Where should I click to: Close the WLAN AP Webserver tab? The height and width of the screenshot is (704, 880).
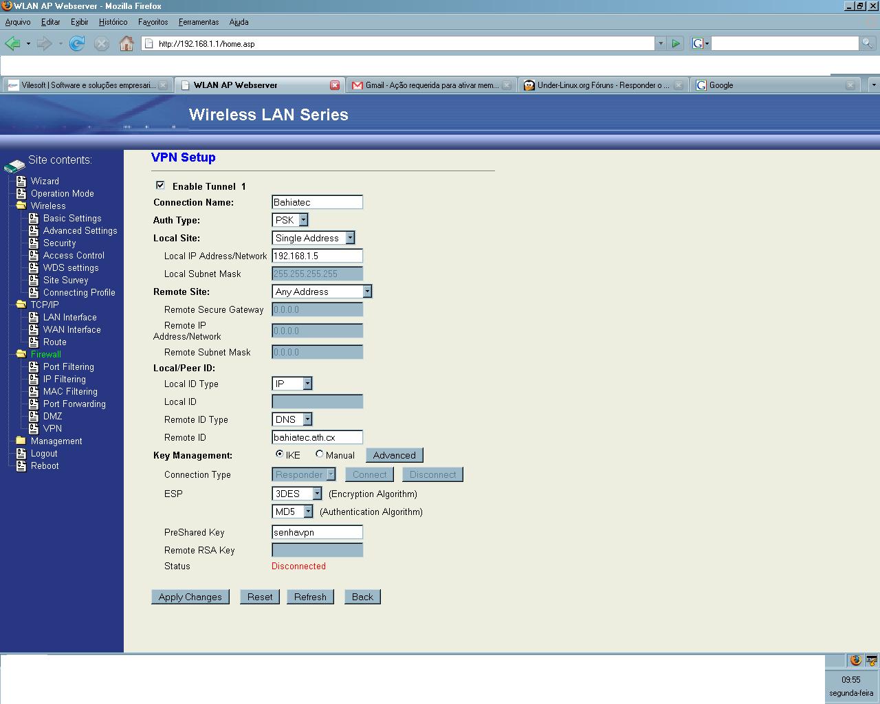pos(335,85)
